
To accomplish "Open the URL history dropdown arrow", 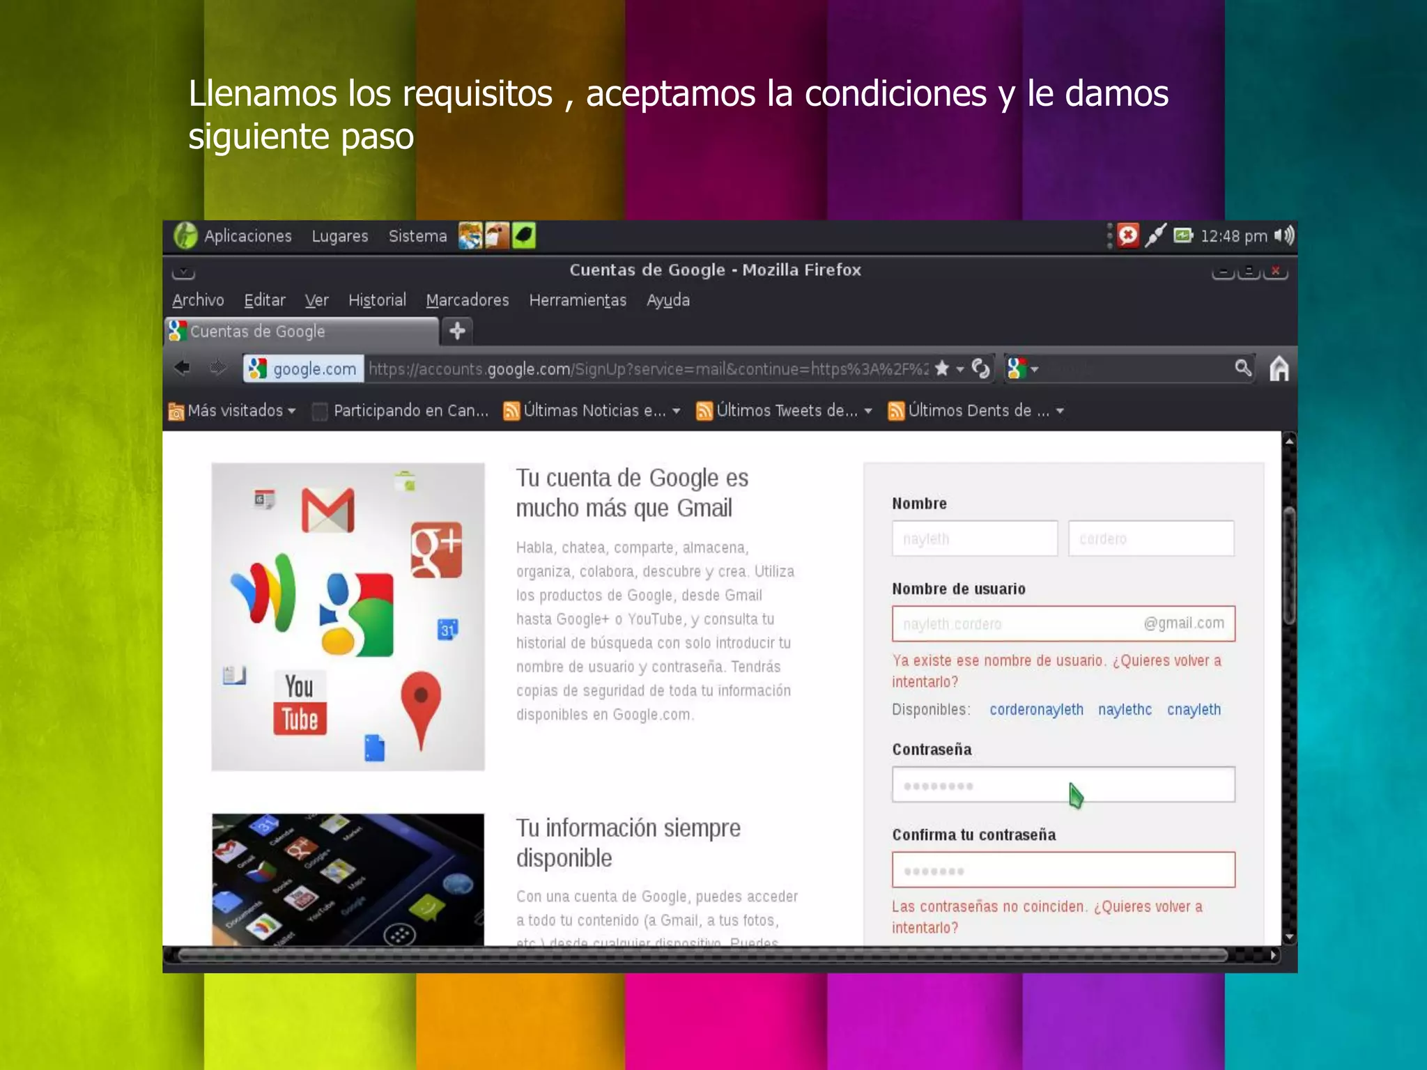I will 960,369.
